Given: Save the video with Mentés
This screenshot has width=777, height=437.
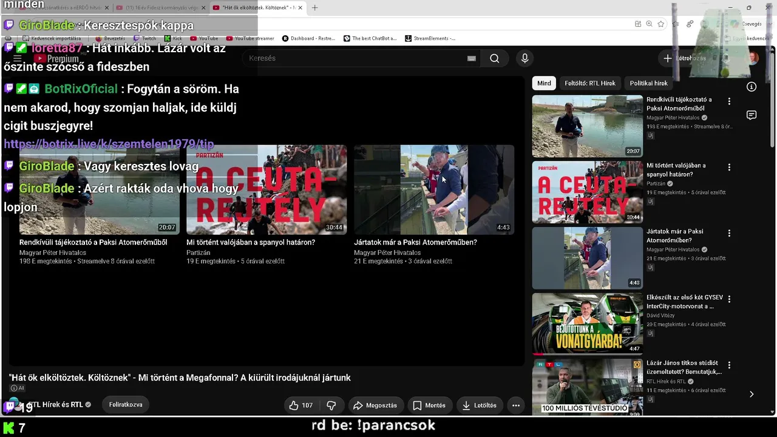Looking at the screenshot, I should [430, 405].
